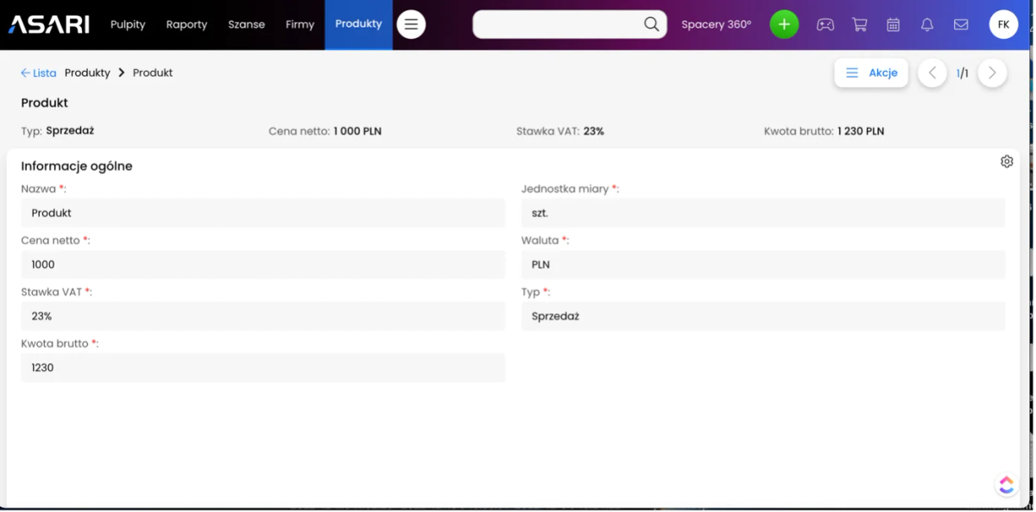The width and height of the screenshot is (1036, 512).
Task: Open the FK user avatar
Action: tap(1003, 24)
